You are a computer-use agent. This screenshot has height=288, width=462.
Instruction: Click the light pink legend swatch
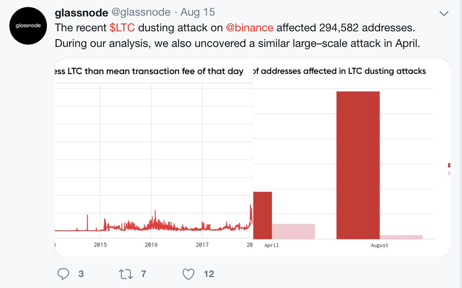(x=449, y=173)
